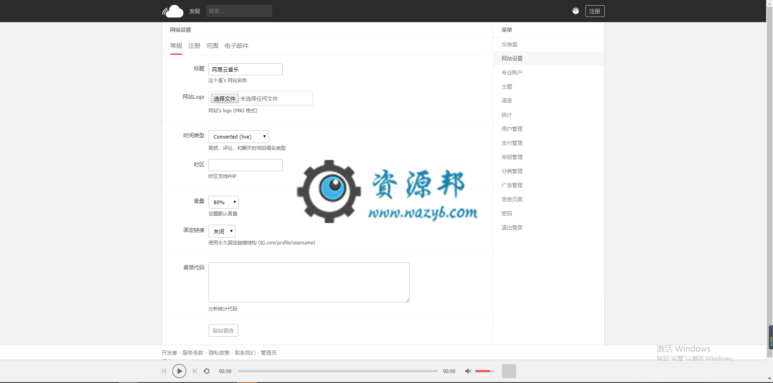Toggle repeat in the player bar
Viewport: 773px width, 383px height.
pyautogui.click(x=207, y=371)
